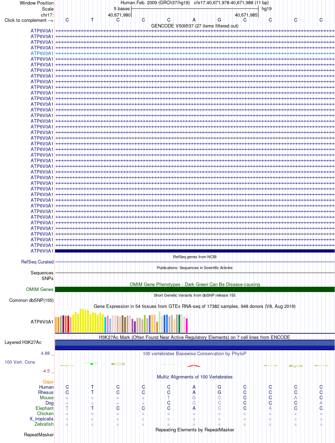Image resolution: width=335 pixels, height=443 pixels.
Task: Select the Elephant species label
Action: coord(45,408)
